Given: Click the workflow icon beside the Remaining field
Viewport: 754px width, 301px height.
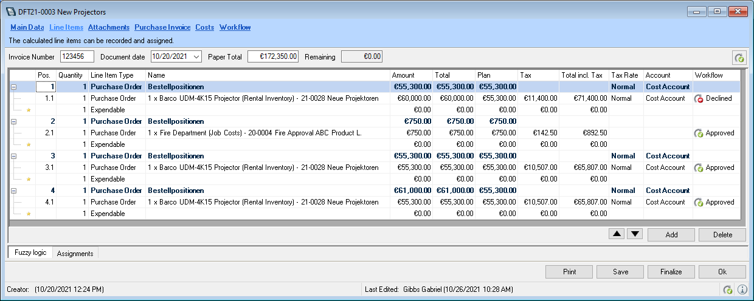Looking at the screenshot, I should click(739, 58).
